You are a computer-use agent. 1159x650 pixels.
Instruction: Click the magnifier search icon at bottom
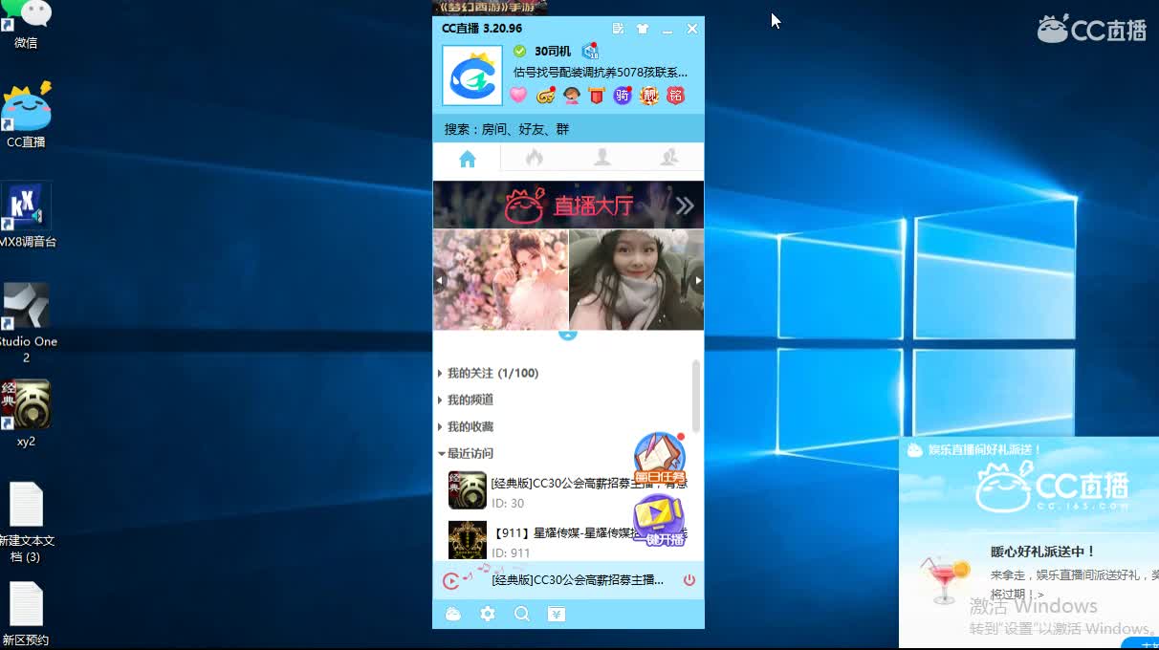(x=522, y=614)
